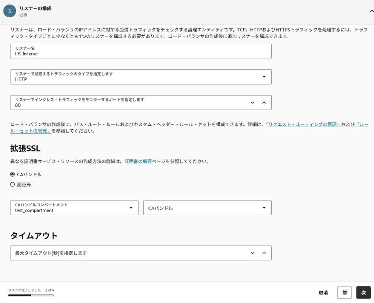Screen dimensions: 374x303
Task: Click the task progress bar
Action: (31, 295)
